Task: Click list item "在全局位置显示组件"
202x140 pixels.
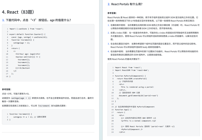Action: (x=152, y=45)
